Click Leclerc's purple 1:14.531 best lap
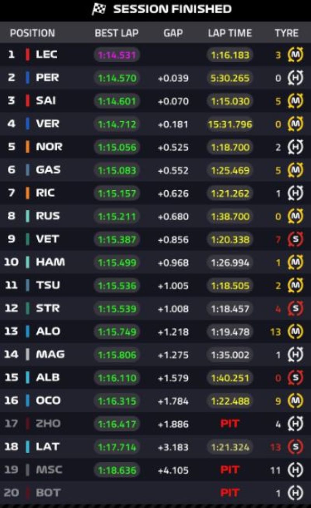The image size is (311, 508). pyautogui.click(x=117, y=55)
